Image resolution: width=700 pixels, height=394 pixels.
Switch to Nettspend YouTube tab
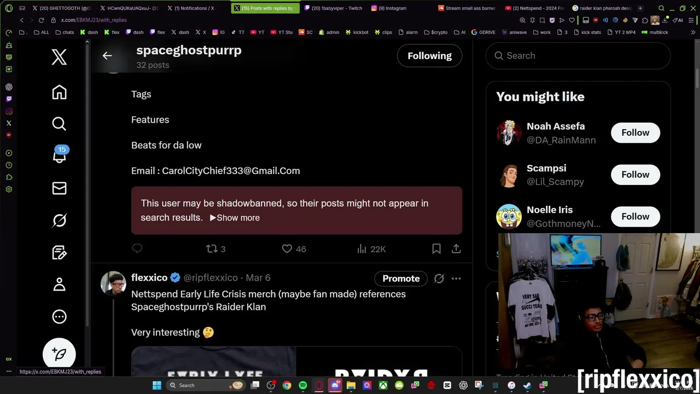[x=534, y=8]
